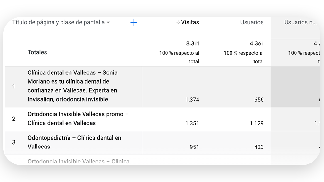324x182 pixels.
Task: Click the 656 users cell
Action: [259, 100]
